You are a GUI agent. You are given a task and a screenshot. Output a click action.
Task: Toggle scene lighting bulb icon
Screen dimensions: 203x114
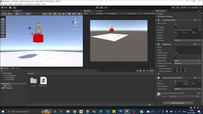[x=55, y=14]
